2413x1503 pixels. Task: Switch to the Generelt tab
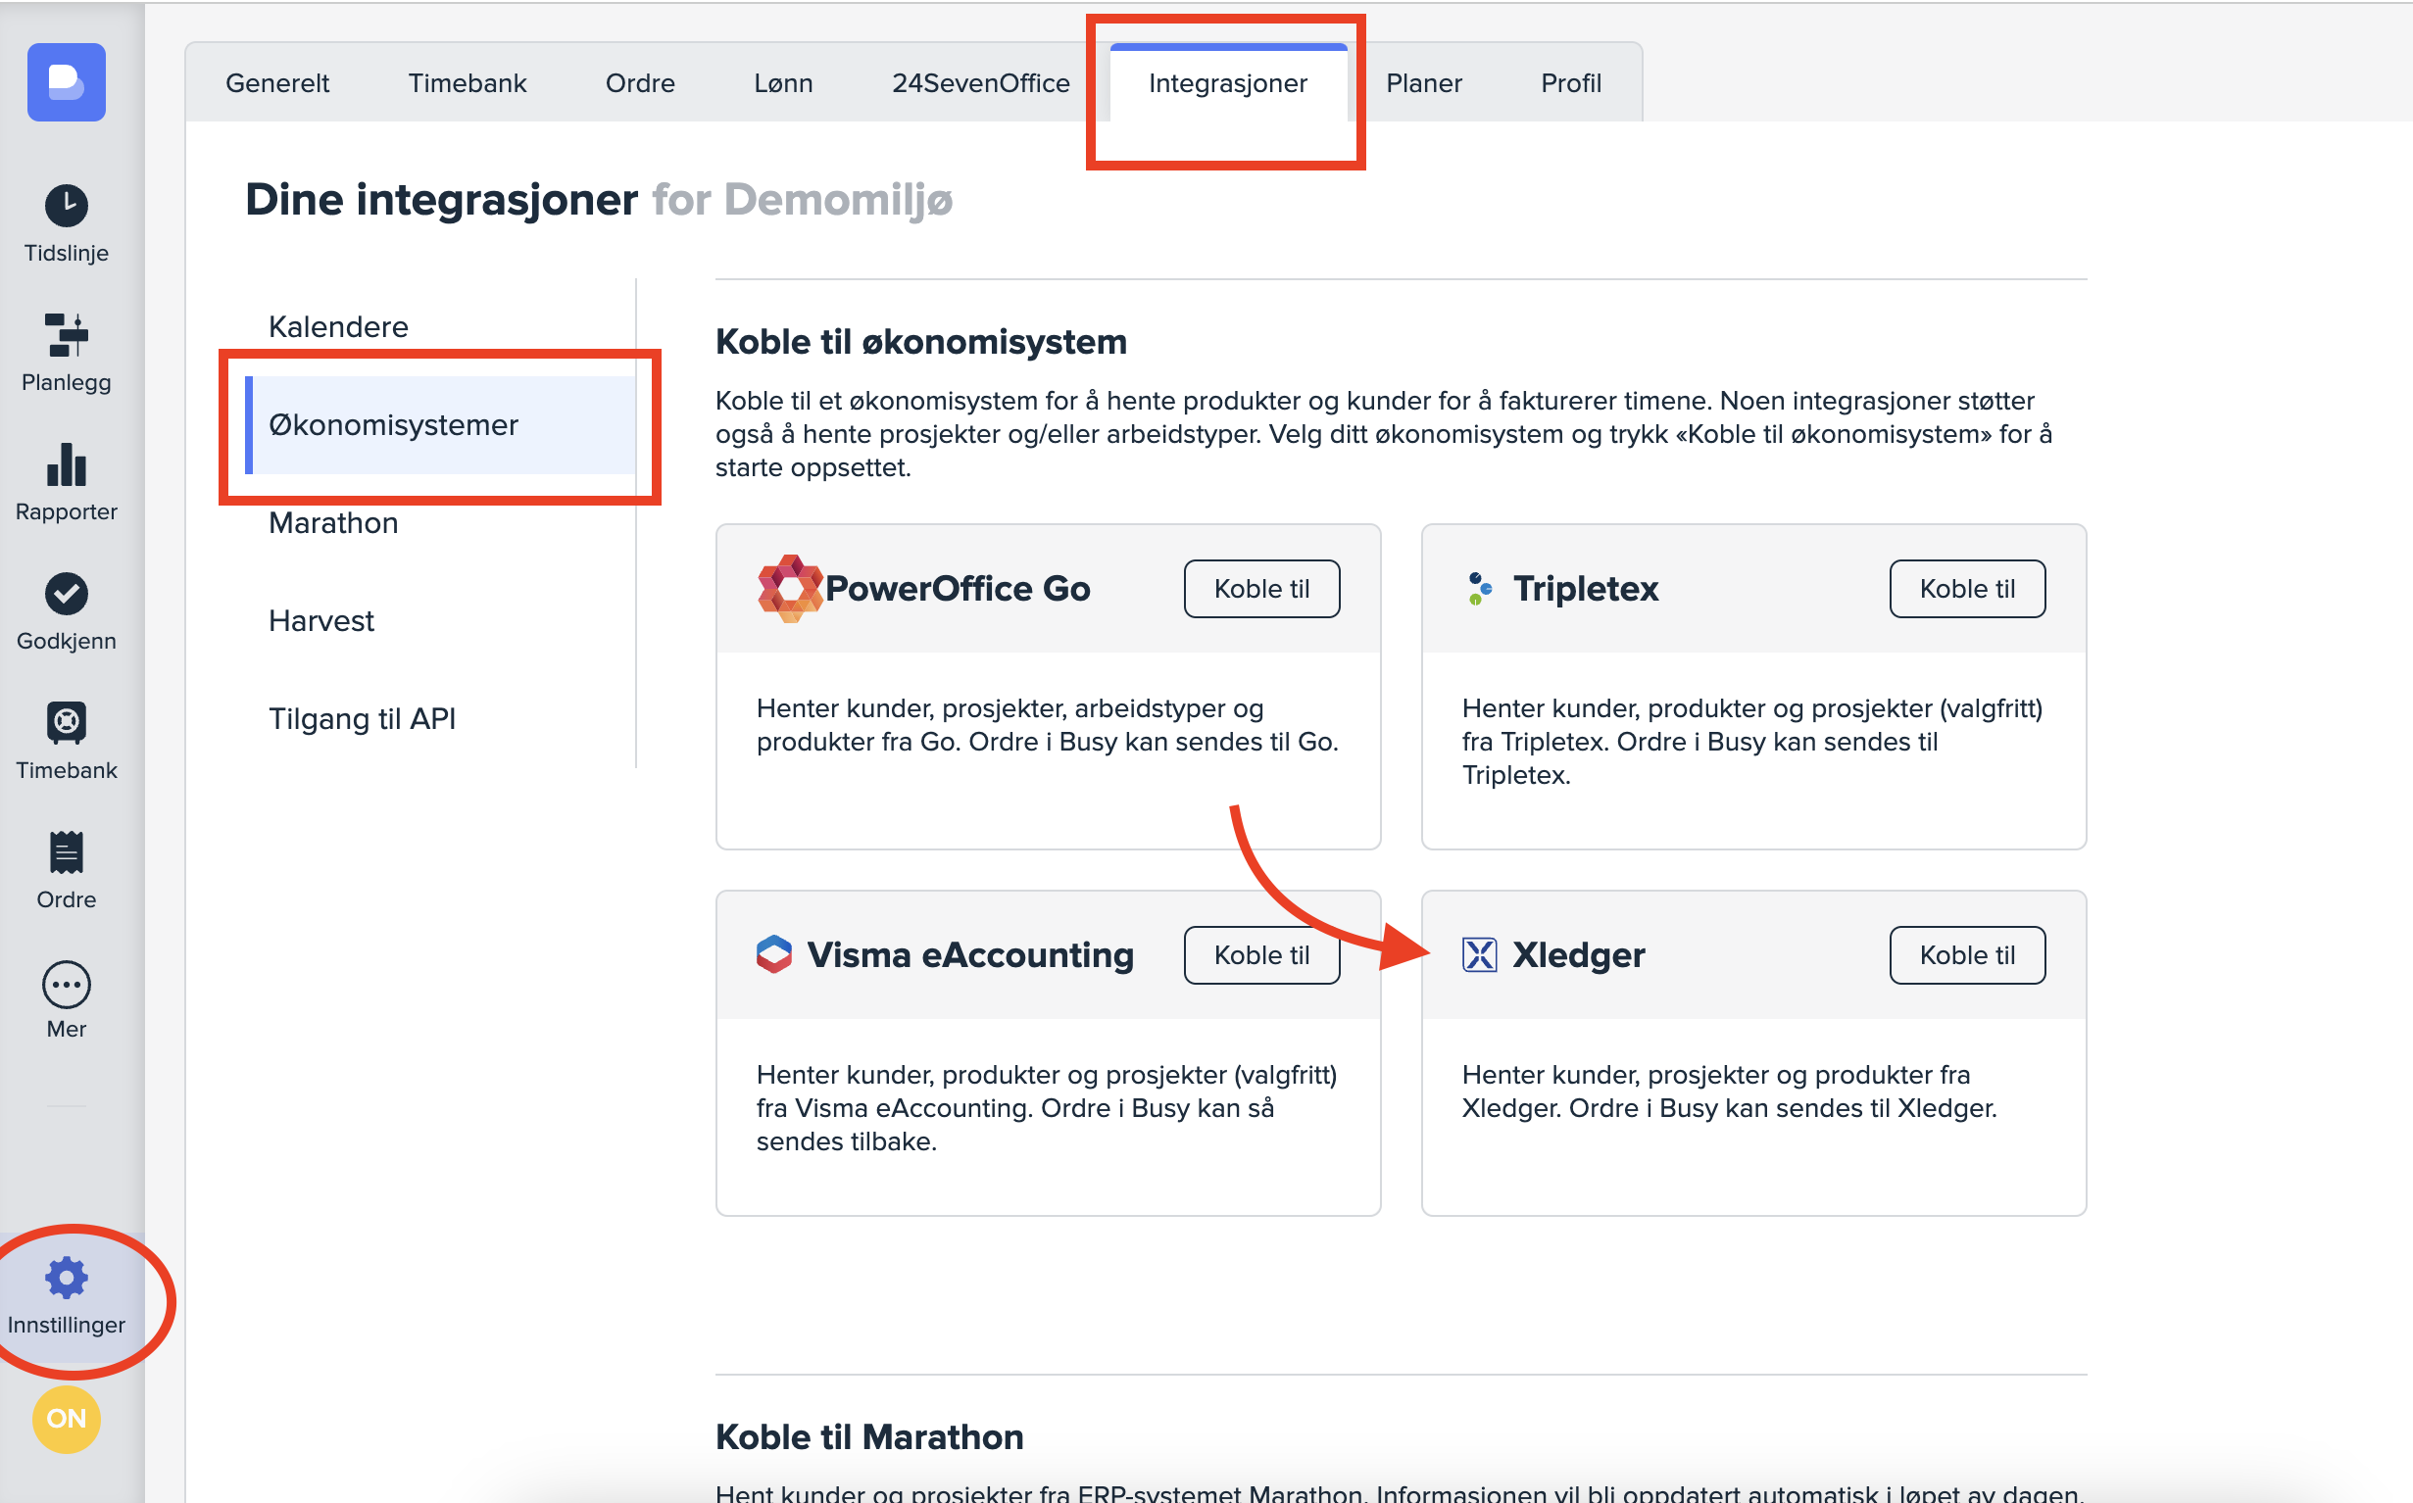tap(276, 82)
